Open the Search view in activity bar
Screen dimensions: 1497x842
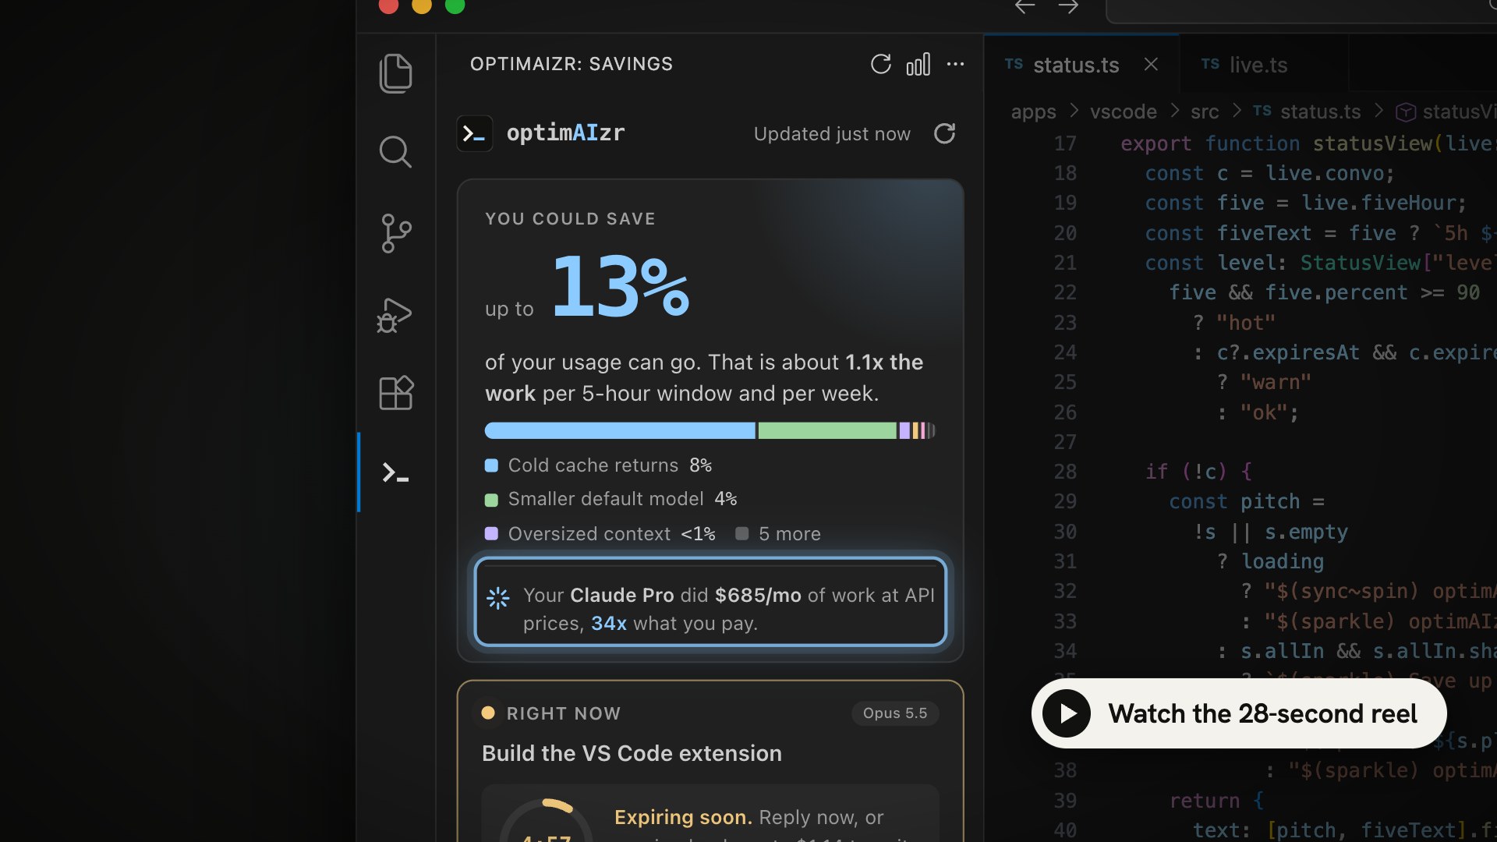click(396, 152)
